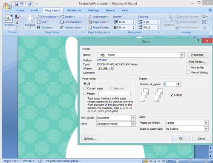Screen dimensions: 213x163
Task: Click the zoom slider handle
Action: point(191,161)
